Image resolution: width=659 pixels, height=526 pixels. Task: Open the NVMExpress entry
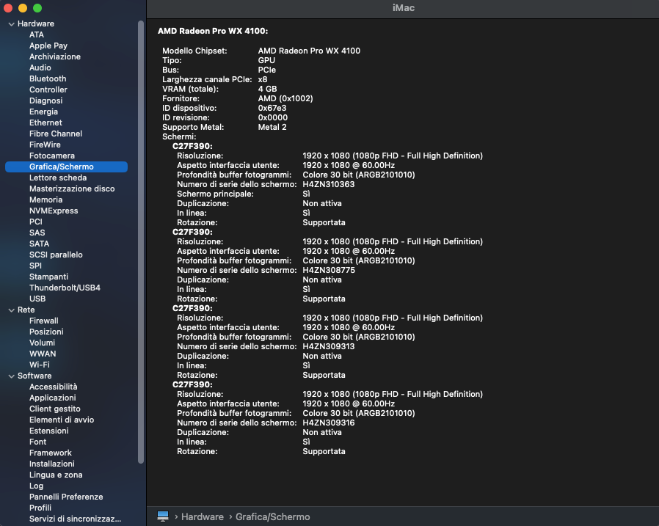(54, 211)
